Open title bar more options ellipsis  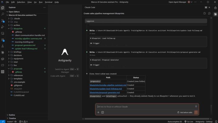click(195, 2)
